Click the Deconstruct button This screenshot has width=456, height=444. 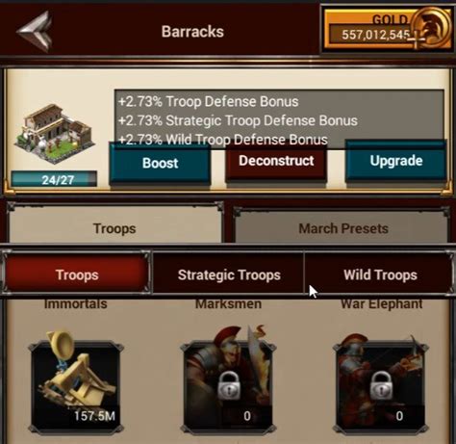(276, 161)
